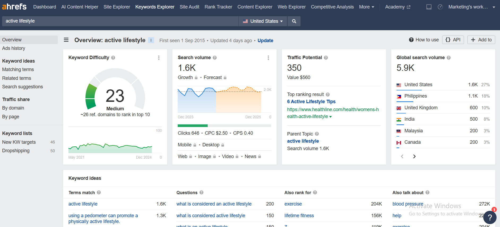Click How to use
This screenshot has width=500, height=227.
424,40
